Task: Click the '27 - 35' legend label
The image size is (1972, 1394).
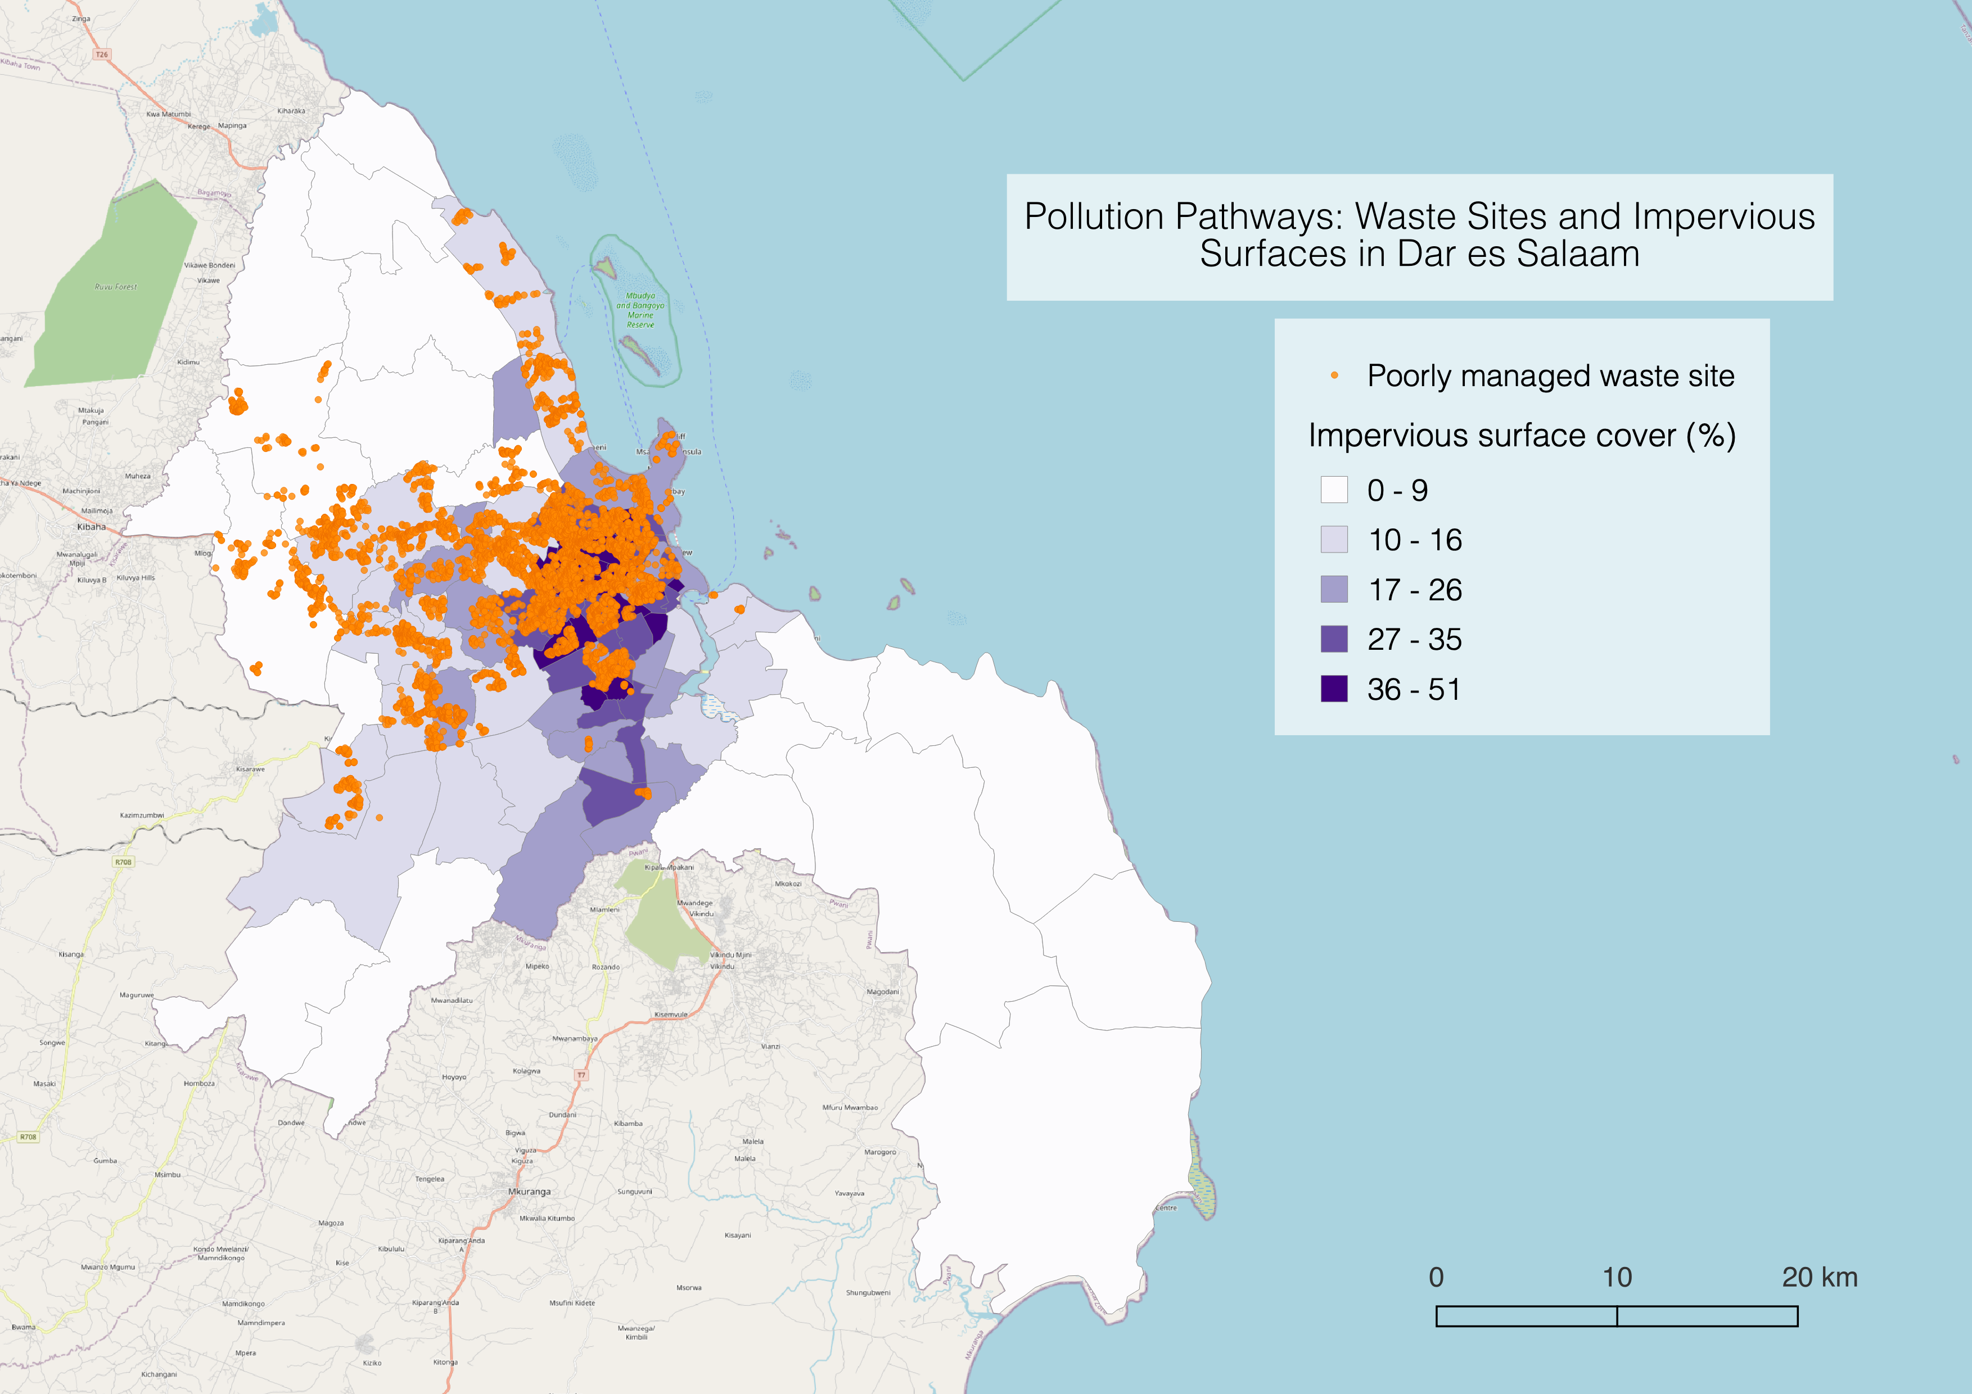Action: 1415,640
